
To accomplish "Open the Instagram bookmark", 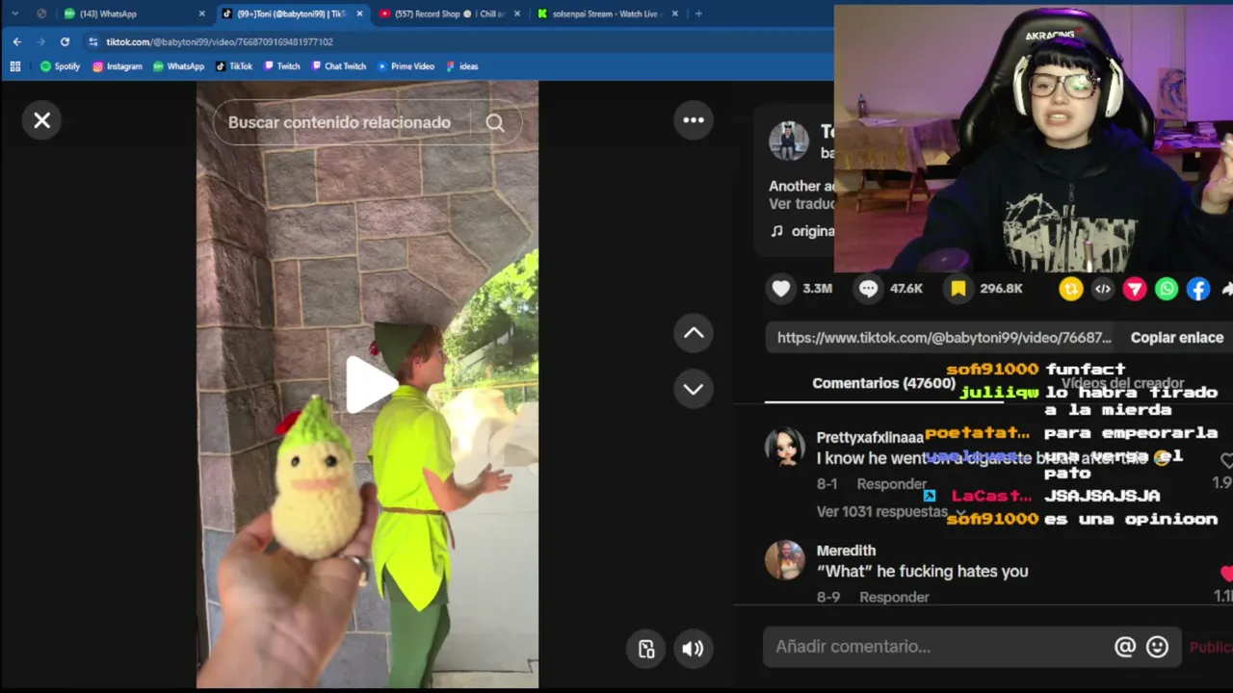I will coord(117,66).
